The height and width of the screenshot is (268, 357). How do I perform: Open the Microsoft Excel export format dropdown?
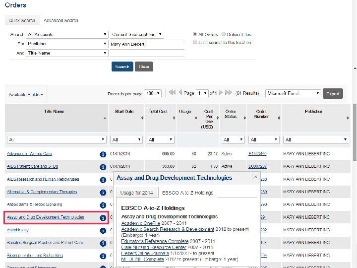coord(293,93)
